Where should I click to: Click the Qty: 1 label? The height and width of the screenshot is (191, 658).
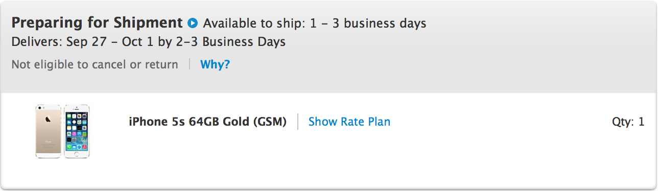tap(628, 122)
